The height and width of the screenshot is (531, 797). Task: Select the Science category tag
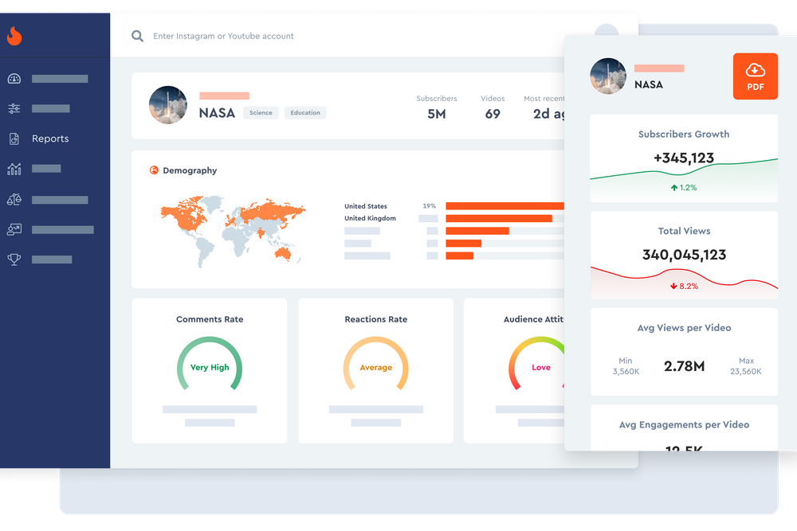(x=261, y=113)
